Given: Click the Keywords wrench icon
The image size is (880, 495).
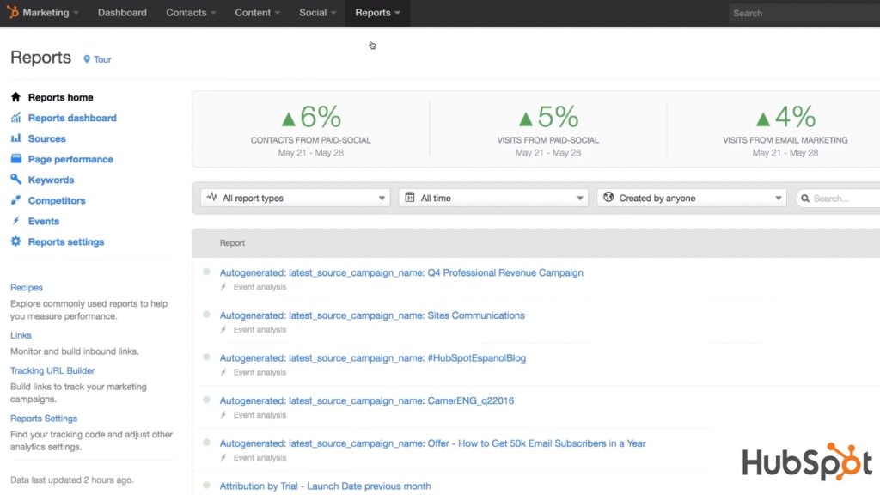Looking at the screenshot, I should coord(15,180).
